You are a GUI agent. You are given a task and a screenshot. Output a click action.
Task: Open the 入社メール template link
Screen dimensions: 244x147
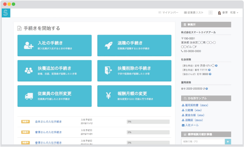point(190,125)
